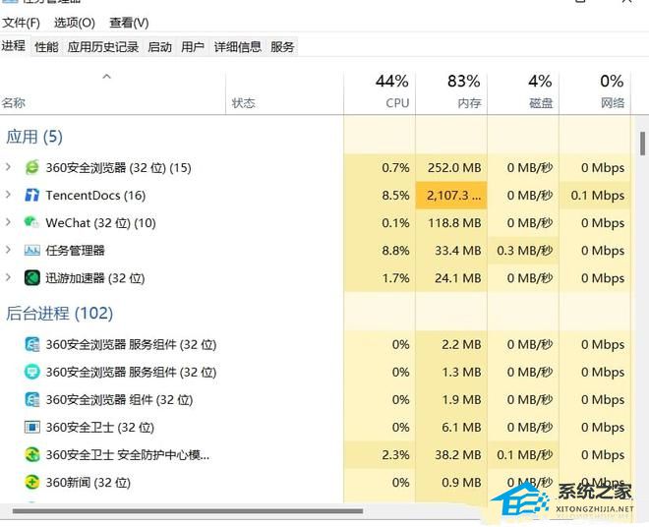The height and width of the screenshot is (527, 649).
Task: Select the WeChat (32 位) (10) row
Action: tap(316, 223)
